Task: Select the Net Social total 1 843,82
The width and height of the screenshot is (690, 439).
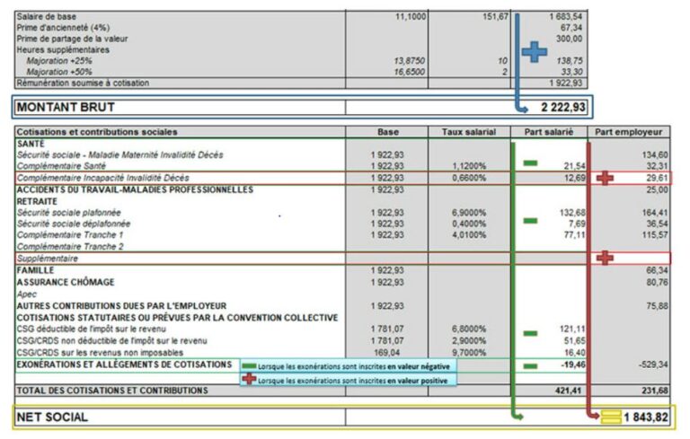Action: 643,417
